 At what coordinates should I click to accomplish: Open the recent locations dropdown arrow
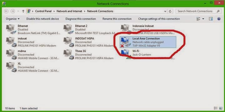18,11
